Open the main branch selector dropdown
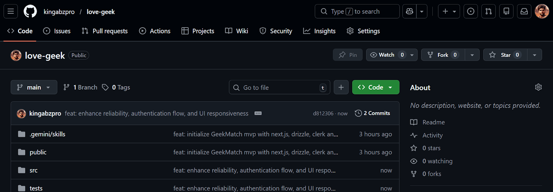Image resolution: width=553 pixels, height=192 pixels. tap(34, 87)
